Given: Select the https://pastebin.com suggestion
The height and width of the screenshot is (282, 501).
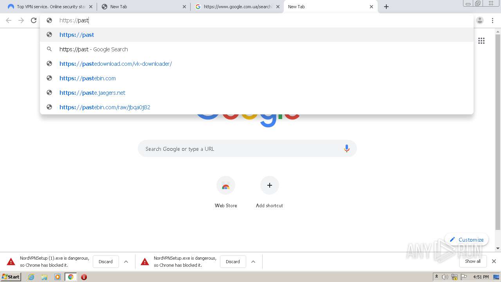Looking at the screenshot, I should click(257, 78).
